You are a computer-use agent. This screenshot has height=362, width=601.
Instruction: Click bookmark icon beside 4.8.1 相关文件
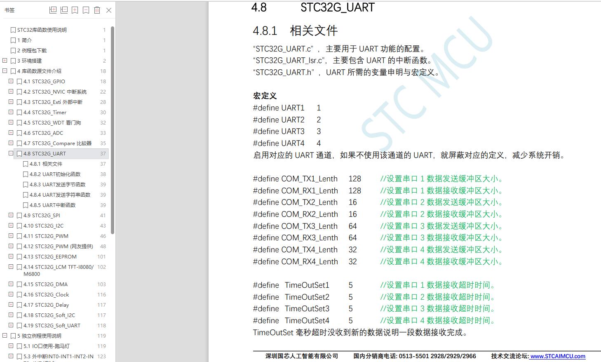point(26,164)
